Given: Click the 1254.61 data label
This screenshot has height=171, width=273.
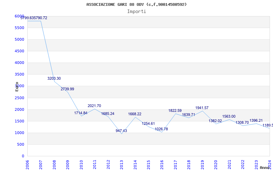Looking at the screenshot, I should [x=148, y=123].
